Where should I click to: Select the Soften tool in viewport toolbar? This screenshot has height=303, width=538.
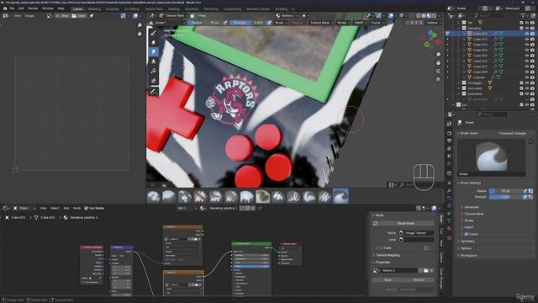pos(153,42)
